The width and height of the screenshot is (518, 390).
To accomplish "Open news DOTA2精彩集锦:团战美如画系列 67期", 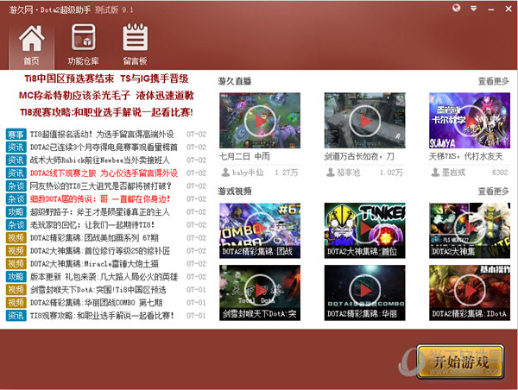I will click(94, 238).
